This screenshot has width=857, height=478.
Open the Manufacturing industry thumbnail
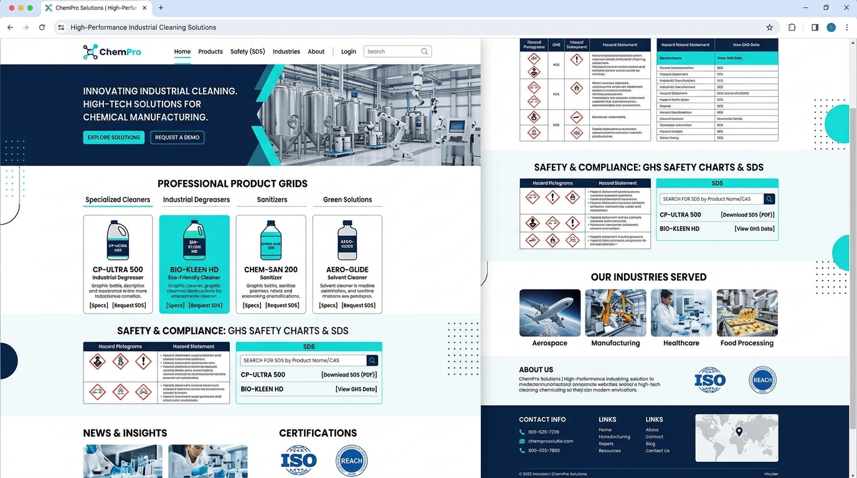[615, 313]
